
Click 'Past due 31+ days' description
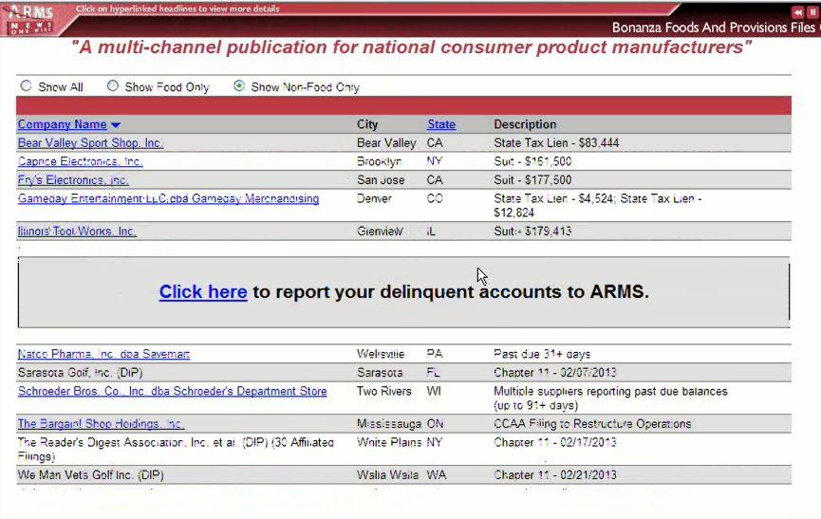pyautogui.click(x=542, y=354)
